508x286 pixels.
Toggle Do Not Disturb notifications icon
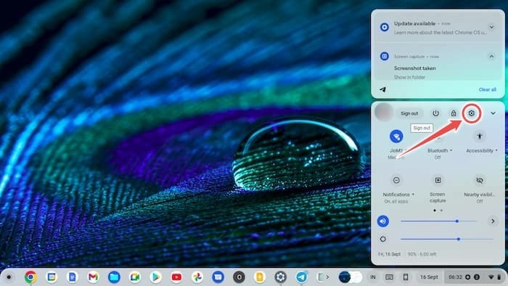pyautogui.click(x=396, y=180)
